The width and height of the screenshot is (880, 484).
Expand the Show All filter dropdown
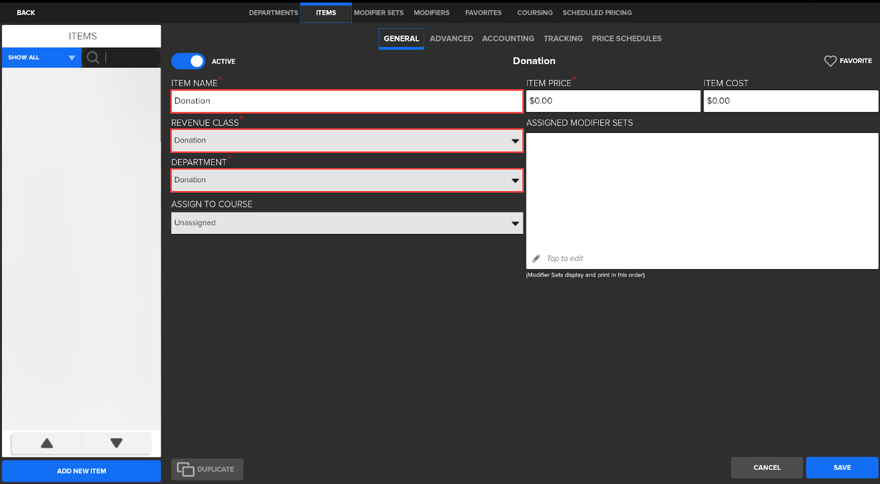[x=41, y=58]
